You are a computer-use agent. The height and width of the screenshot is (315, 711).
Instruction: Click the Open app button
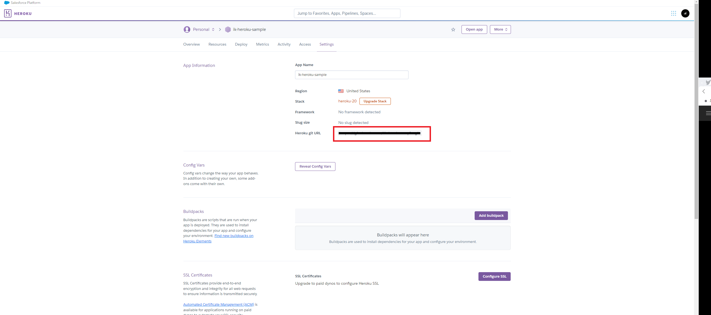pyautogui.click(x=474, y=29)
